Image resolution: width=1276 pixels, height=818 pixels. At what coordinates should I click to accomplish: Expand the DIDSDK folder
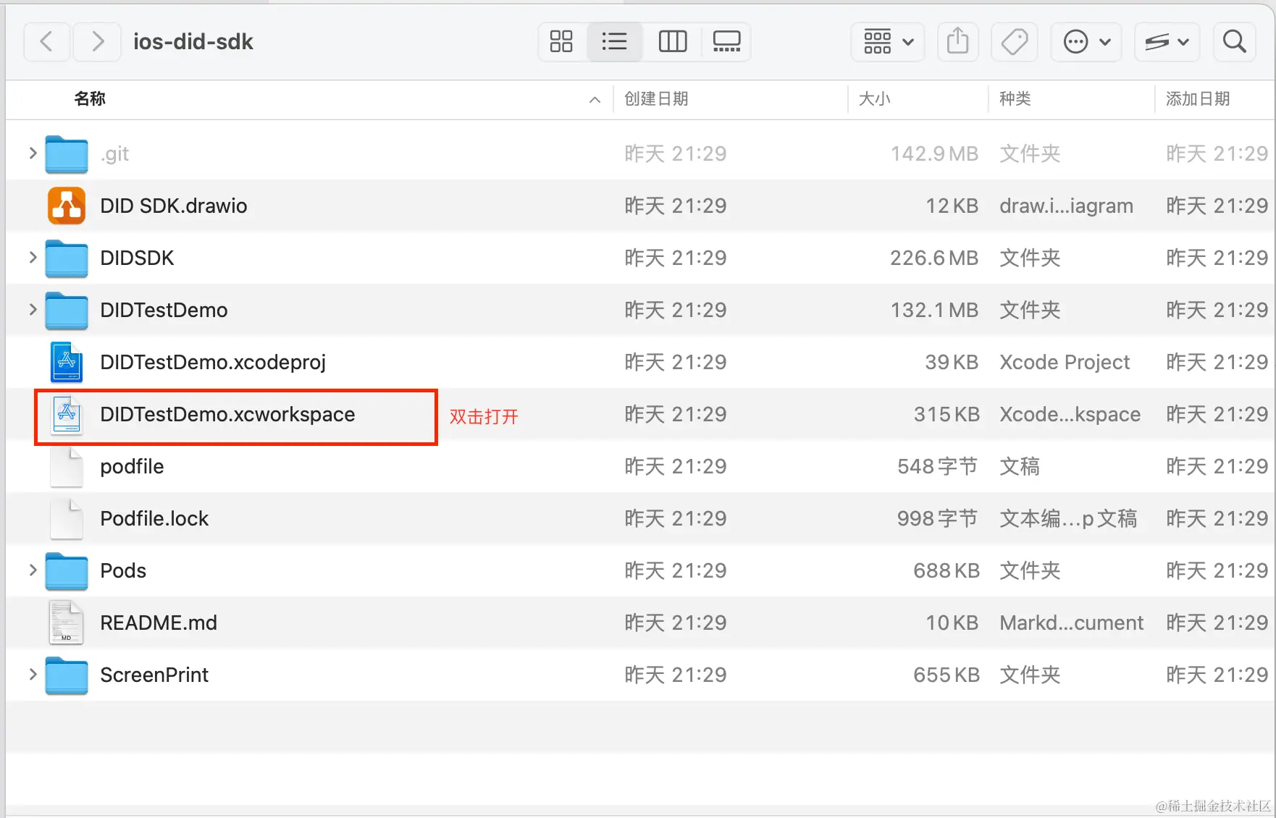click(x=33, y=258)
